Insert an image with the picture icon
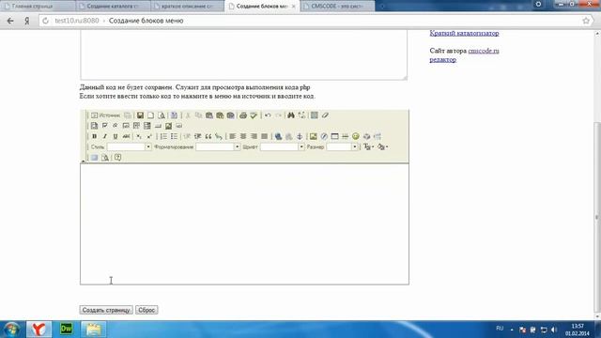The height and width of the screenshot is (338, 601). tap(313, 136)
